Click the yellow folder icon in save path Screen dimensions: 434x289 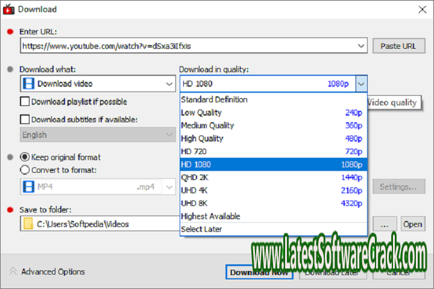28,224
